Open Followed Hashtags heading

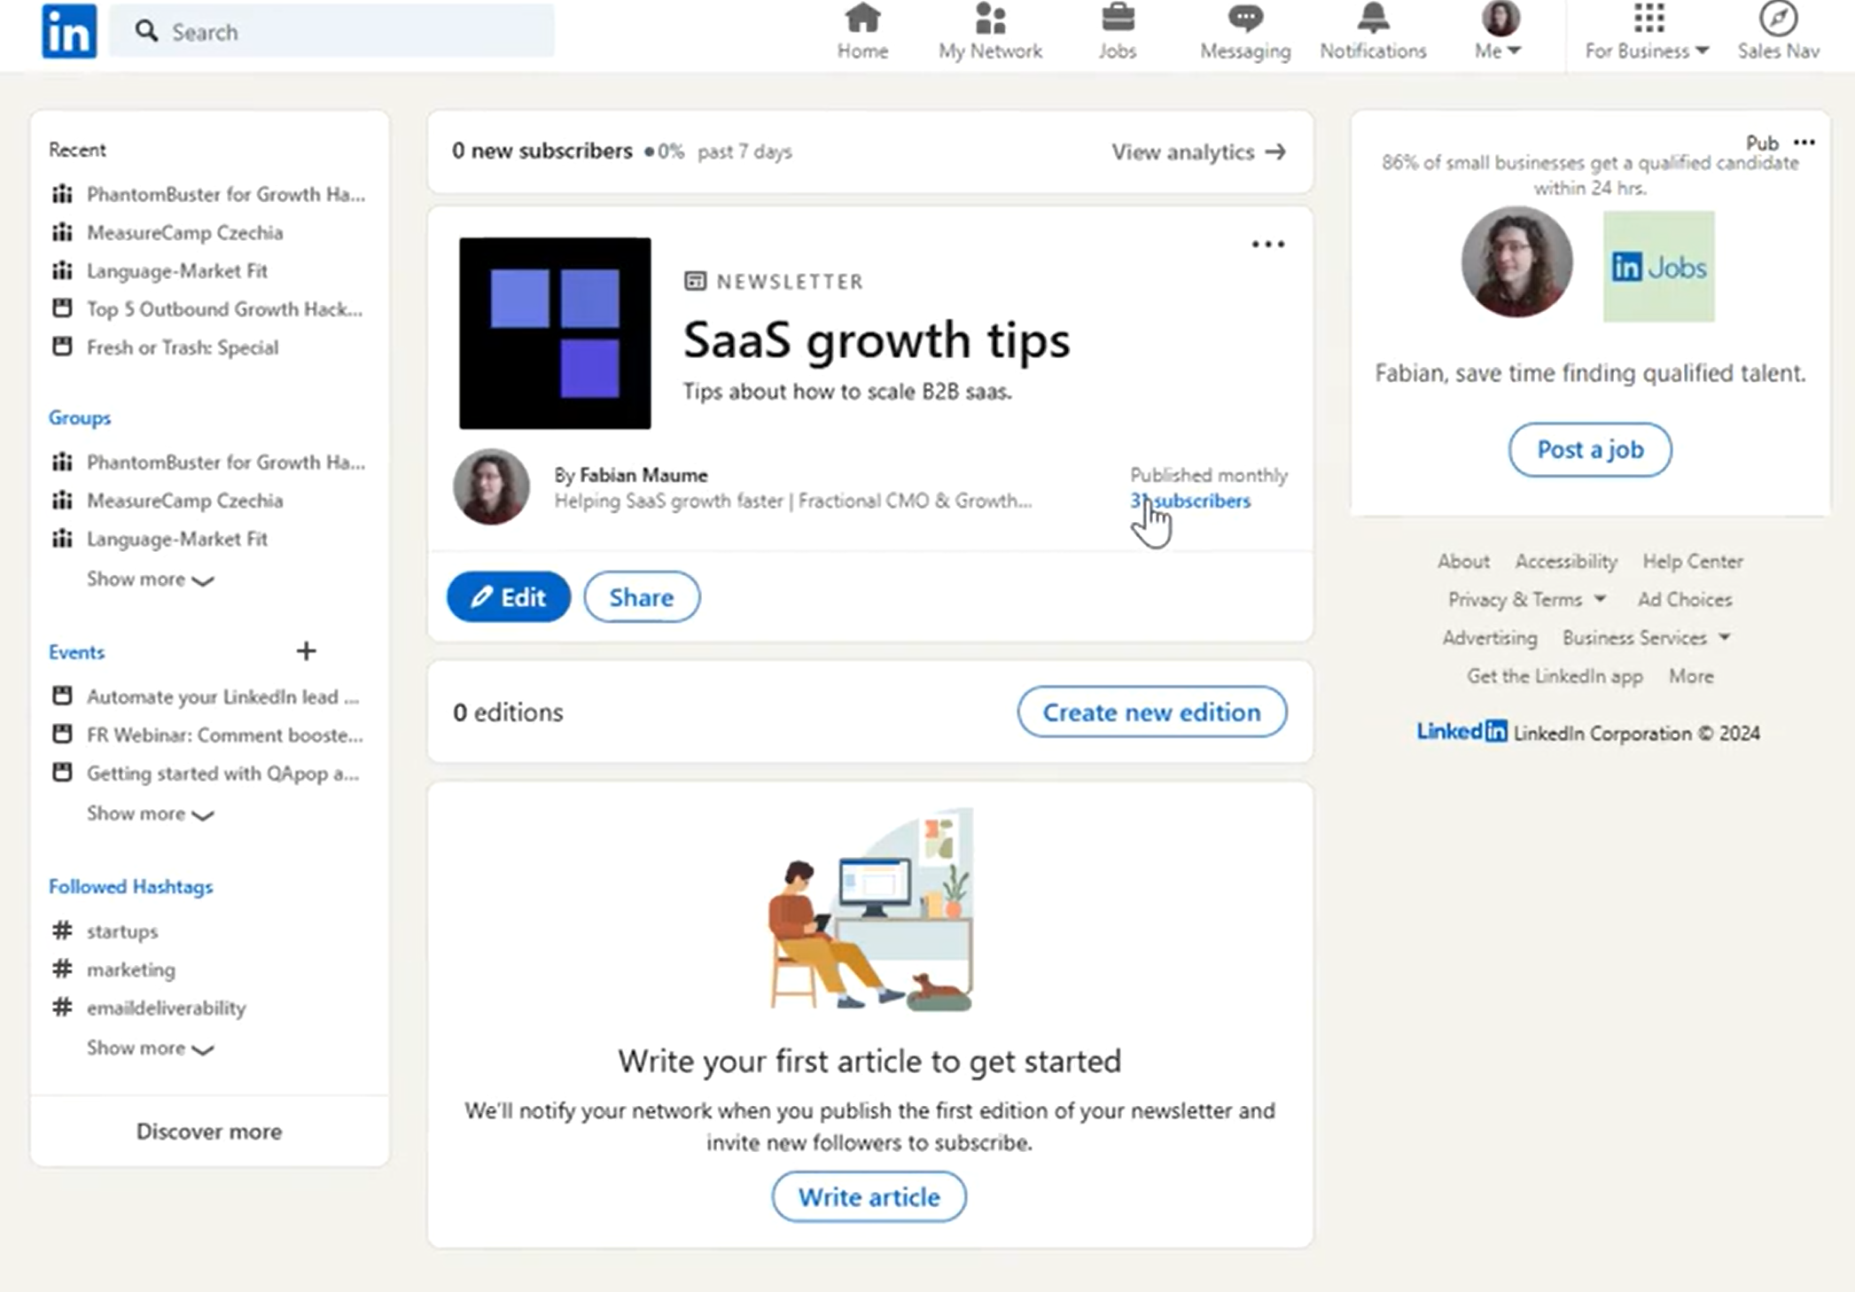[x=130, y=886]
